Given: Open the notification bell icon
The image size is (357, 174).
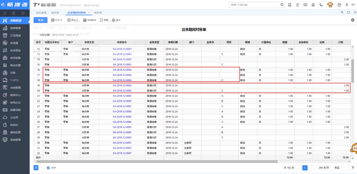Looking at the screenshot, I should click(x=313, y=5).
